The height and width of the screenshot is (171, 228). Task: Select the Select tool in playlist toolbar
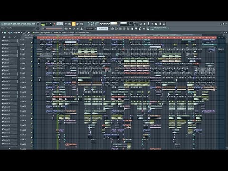(x=24, y=32)
